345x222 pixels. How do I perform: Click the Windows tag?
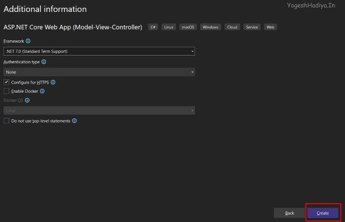[x=210, y=27]
